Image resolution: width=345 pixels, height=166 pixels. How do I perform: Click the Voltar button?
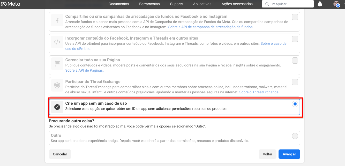point(267,154)
